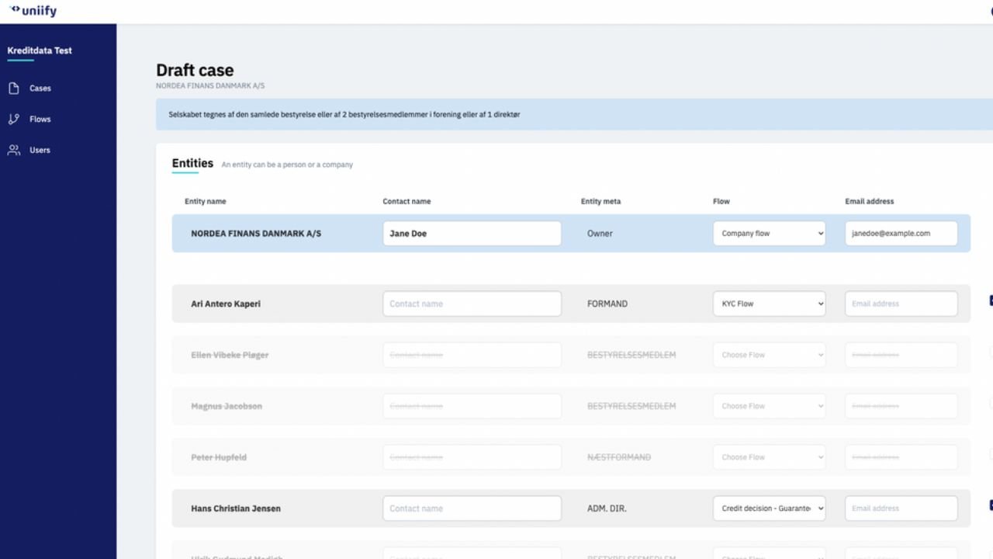Open the KYC Flow dropdown for Ari Antero Kaperi
The height and width of the screenshot is (559, 993).
coord(768,304)
